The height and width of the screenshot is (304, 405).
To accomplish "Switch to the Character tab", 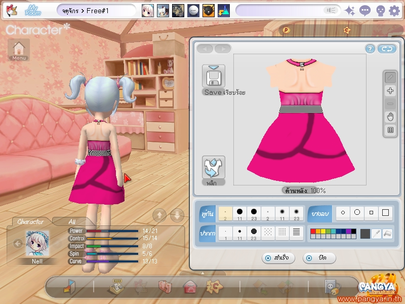I will click(30, 221).
